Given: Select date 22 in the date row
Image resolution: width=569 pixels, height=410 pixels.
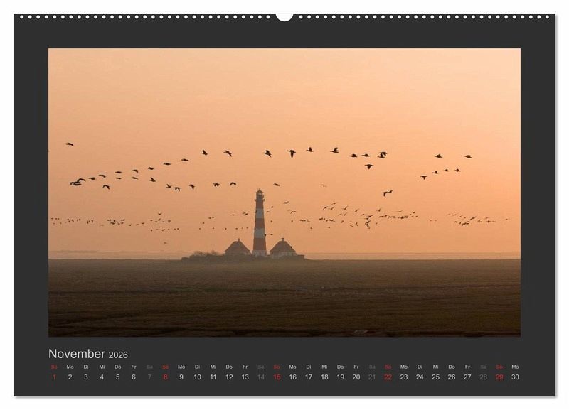Looking at the screenshot, I should pyautogui.click(x=388, y=377).
